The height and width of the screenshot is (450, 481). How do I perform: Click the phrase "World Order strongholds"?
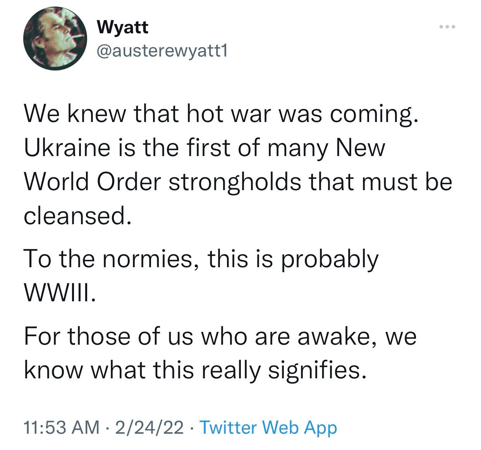pos(162,182)
